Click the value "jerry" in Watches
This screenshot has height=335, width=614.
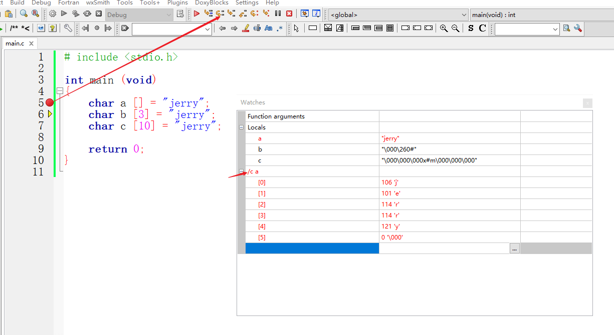coord(390,138)
